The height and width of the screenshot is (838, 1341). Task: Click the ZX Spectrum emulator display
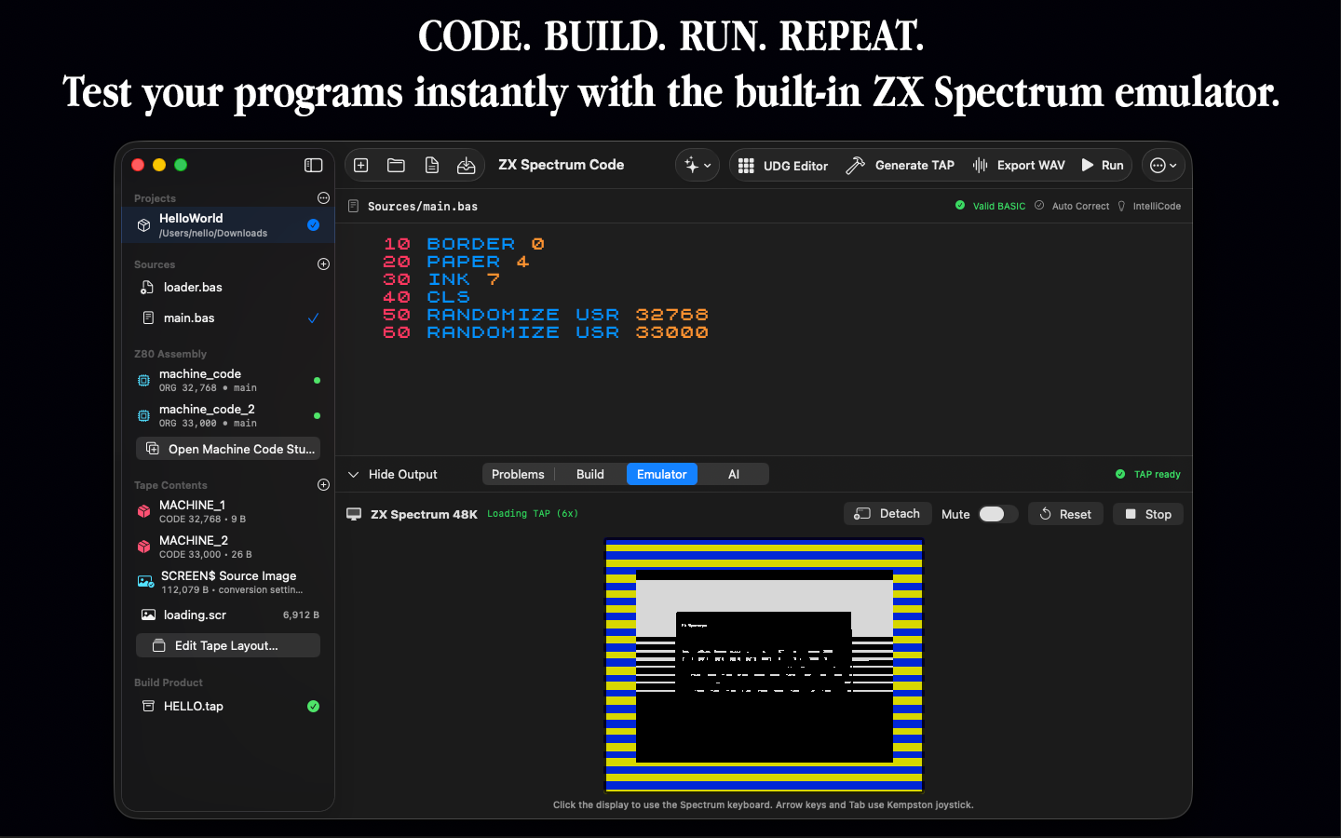coord(764,665)
